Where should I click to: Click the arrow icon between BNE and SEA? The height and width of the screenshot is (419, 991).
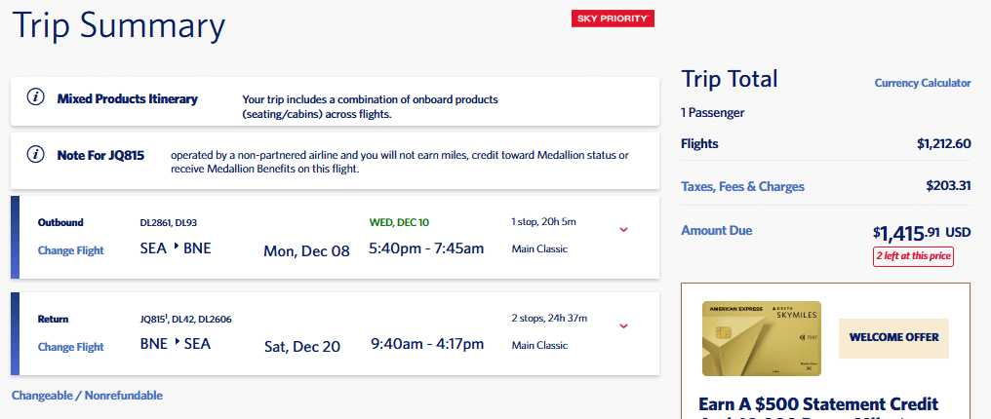(x=177, y=343)
